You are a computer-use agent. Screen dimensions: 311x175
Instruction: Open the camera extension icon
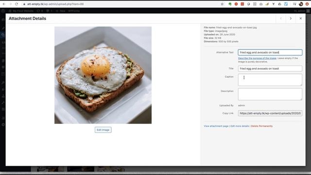tap(261, 4)
